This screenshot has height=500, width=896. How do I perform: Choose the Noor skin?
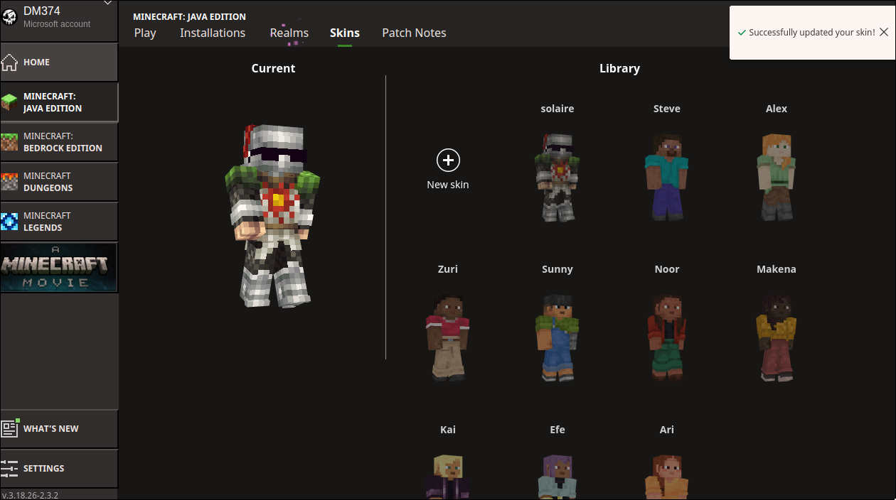click(667, 337)
